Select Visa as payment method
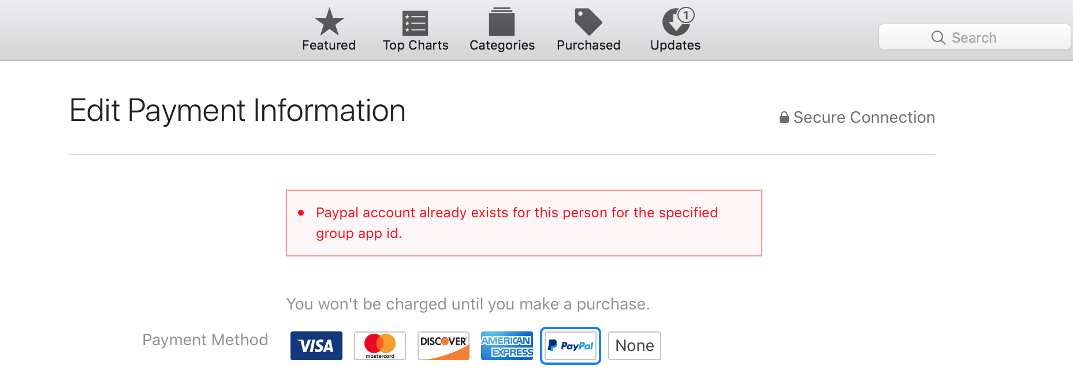The image size is (1073, 385). pyautogui.click(x=316, y=346)
